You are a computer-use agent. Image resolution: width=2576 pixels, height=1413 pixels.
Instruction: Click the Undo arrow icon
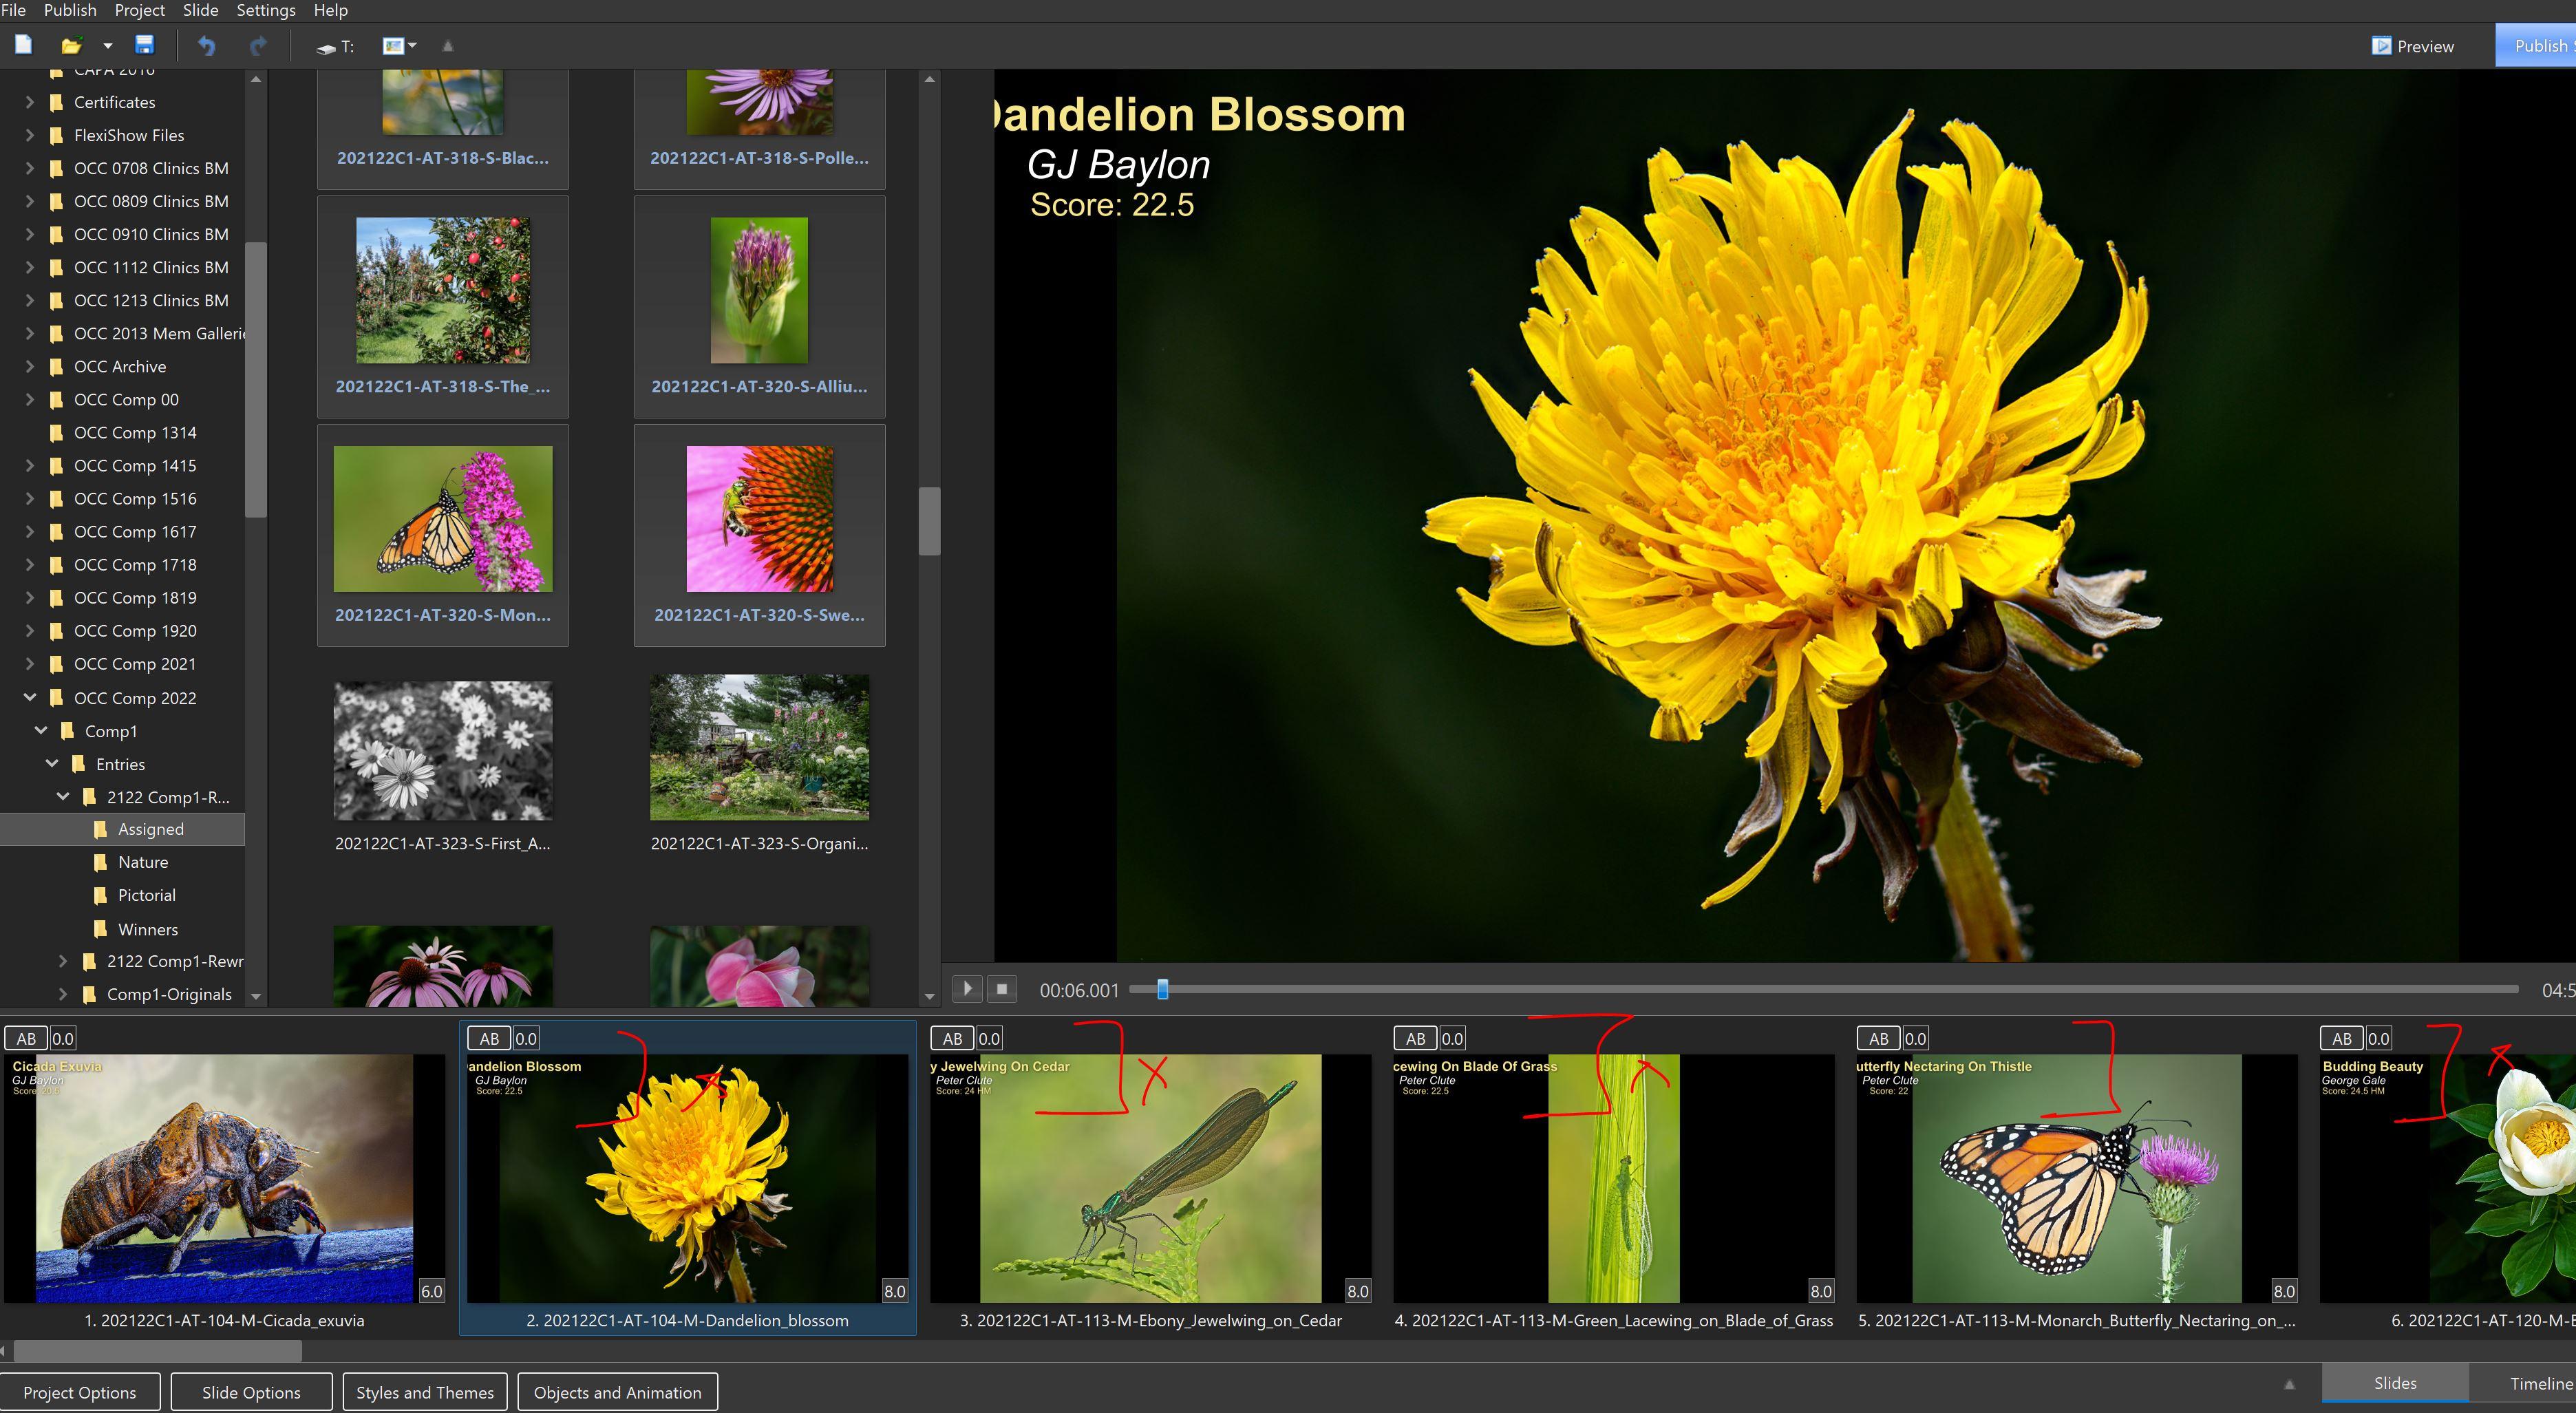(206, 46)
